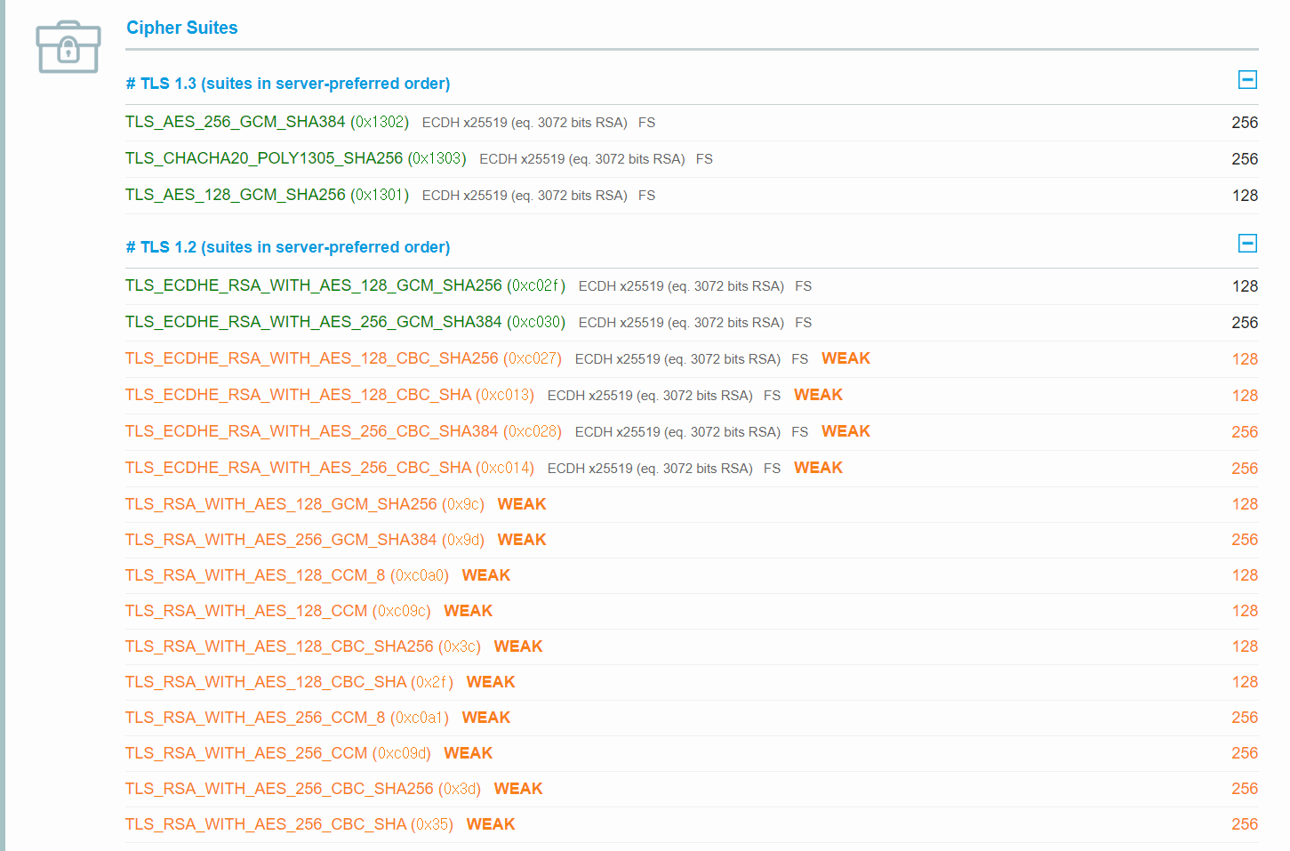Screen dimensions: 1290x851
Task: Click WEAK label on the 0x3d row
Action: pyautogui.click(x=518, y=789)
